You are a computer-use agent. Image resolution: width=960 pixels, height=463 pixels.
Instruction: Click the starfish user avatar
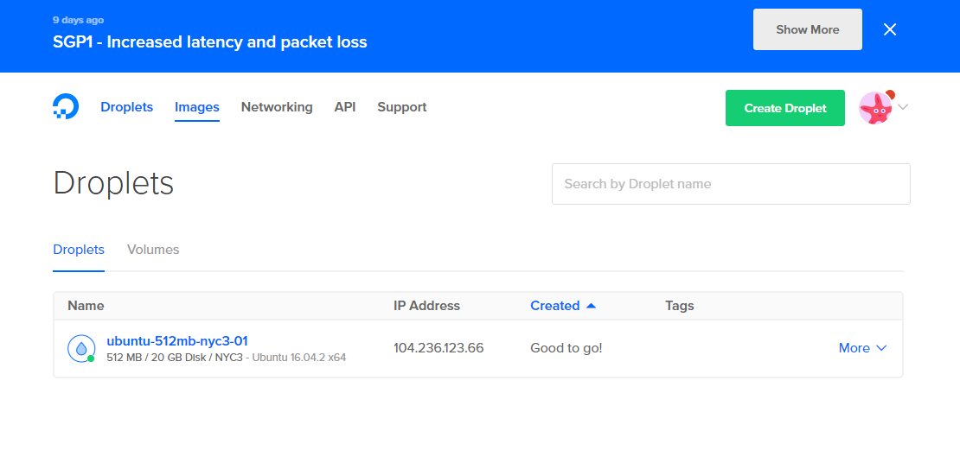875,108
